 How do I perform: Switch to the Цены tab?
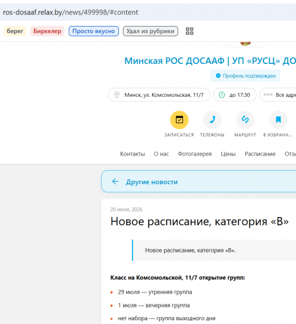(228, 154)
